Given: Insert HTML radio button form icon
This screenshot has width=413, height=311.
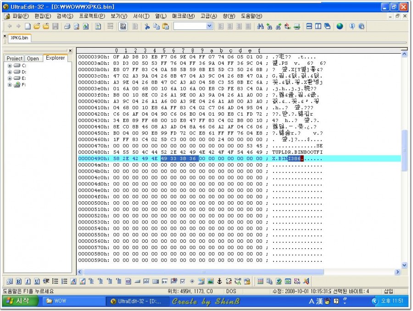Looking at the screenshot, I should click(192, 281).
